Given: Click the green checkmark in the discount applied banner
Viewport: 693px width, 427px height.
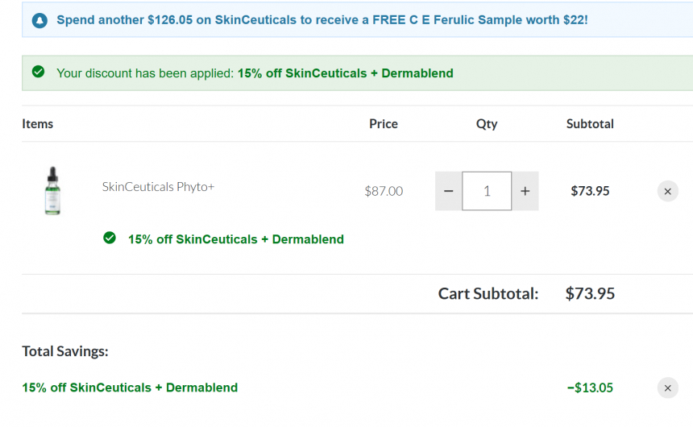Looking at the screenshot, I should (39, 72).
